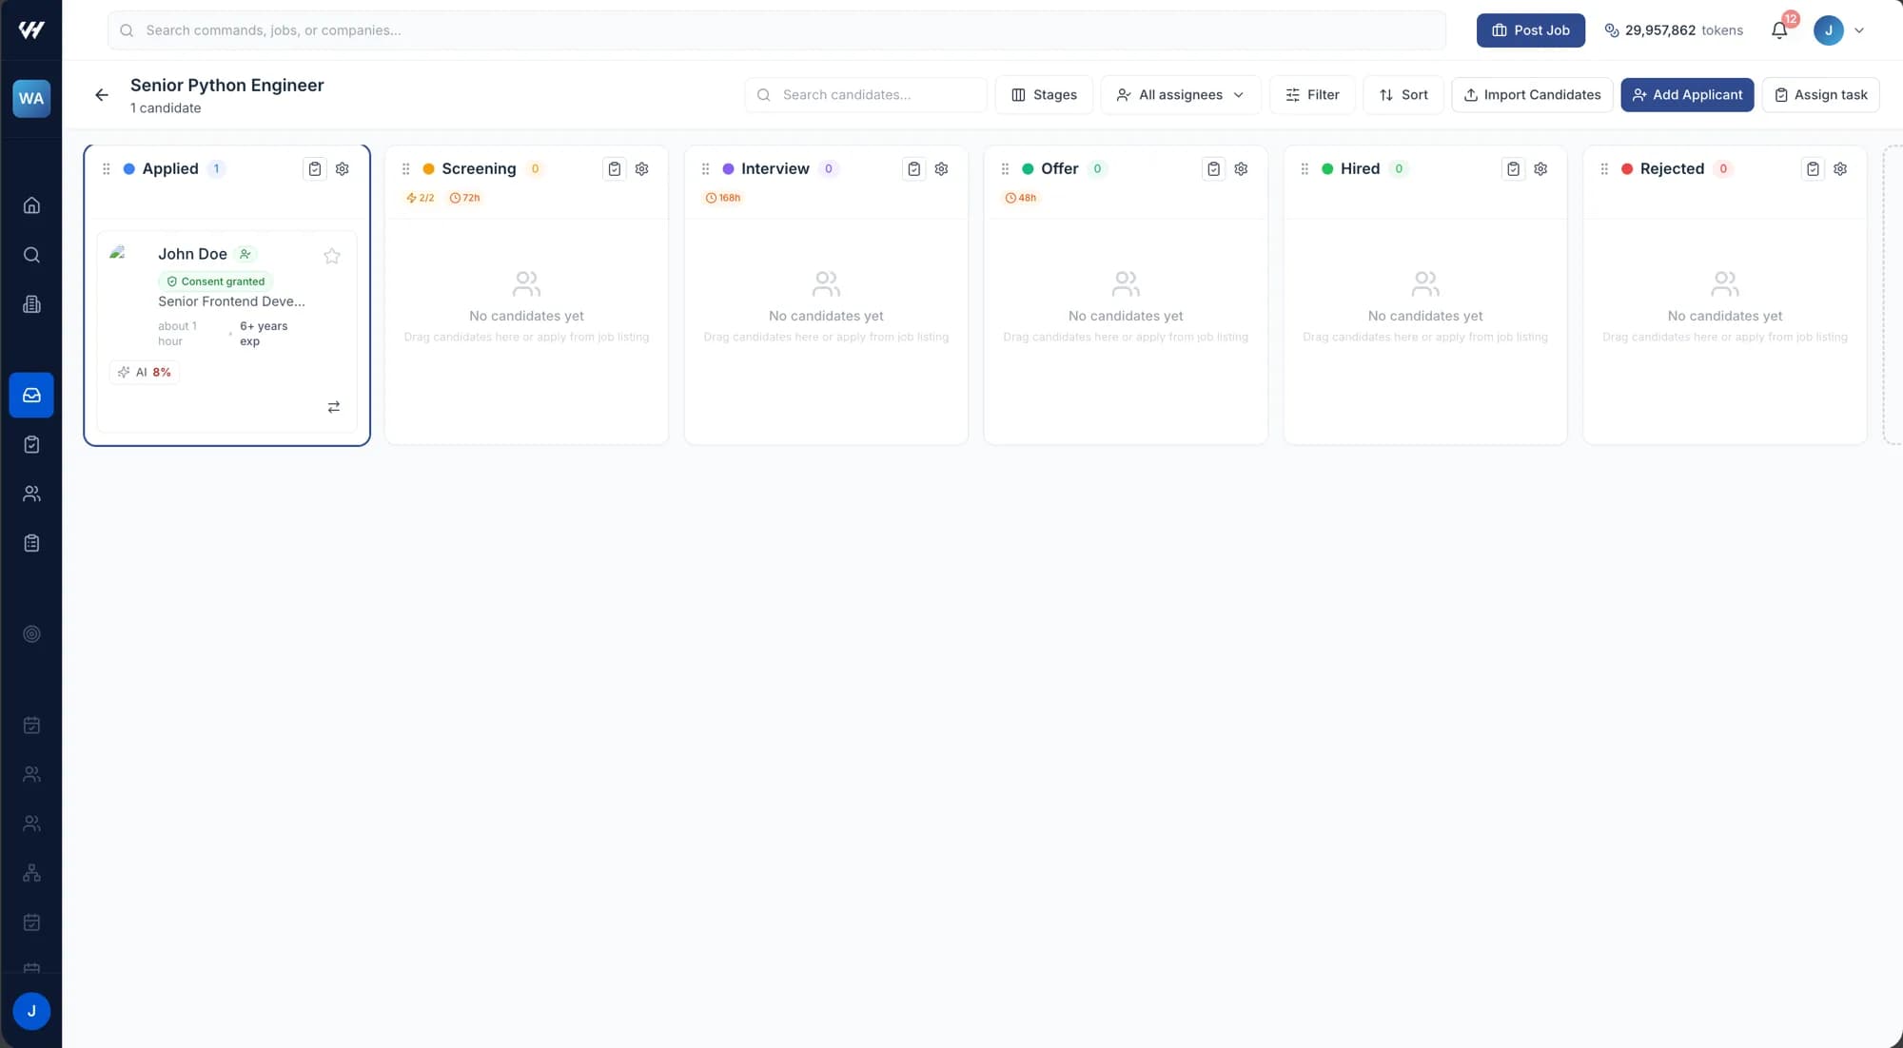Open the Stages view option

click(x=1044, y=95)
